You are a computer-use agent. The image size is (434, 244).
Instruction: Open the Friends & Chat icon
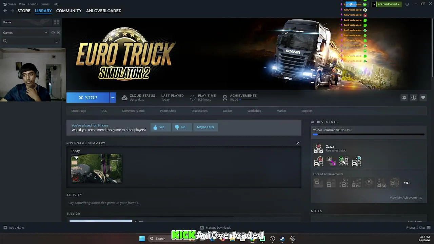point(429,227)
